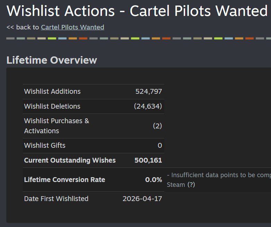Select the Wishlist Deletions row label

click(52, 106)
